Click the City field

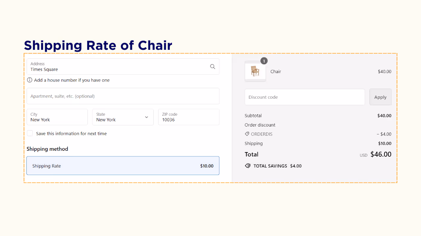57,117
